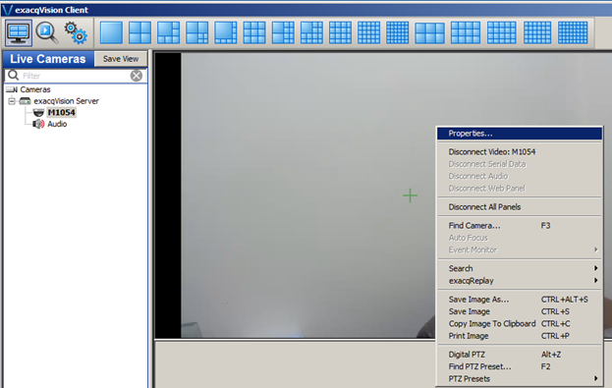The image size is (612, 388).
Task: Select the 2x2 four-panel layout
Action: (139, 32)
